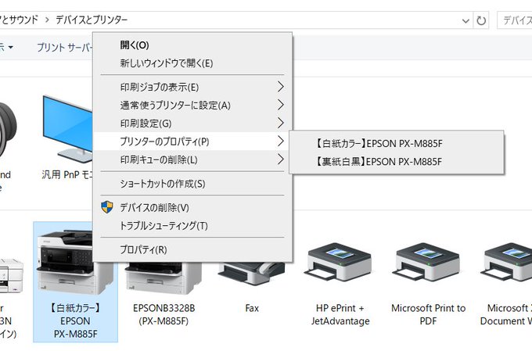Screen dimensions: 532x351
Task: Expand the 印刷キューの削除 submenu arrow
Action: (x=280, y=159)
